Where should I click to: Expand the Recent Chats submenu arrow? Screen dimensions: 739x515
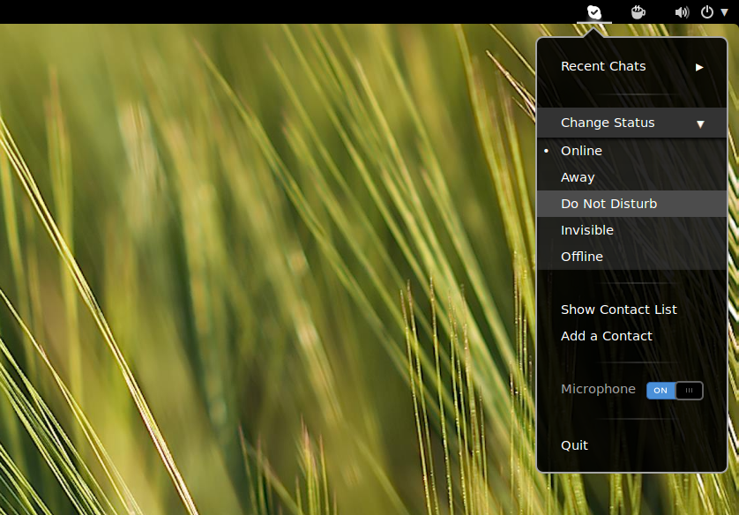click(699, 67)
